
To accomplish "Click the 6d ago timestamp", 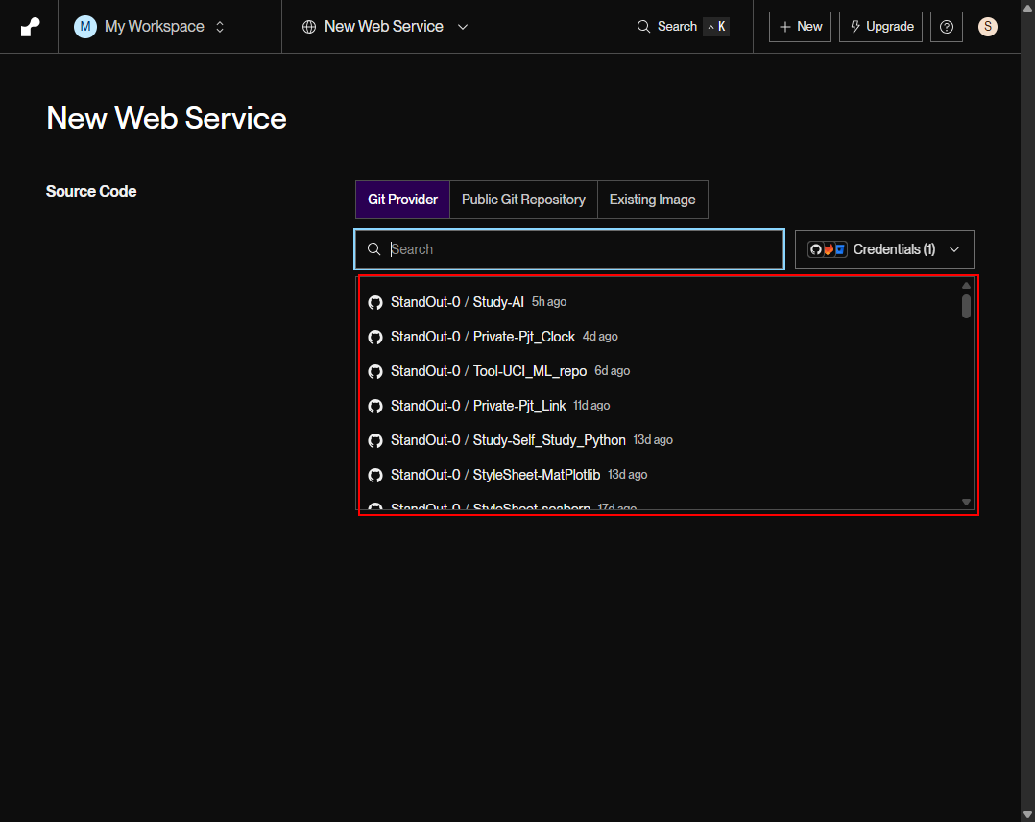I will click(612, 371).
